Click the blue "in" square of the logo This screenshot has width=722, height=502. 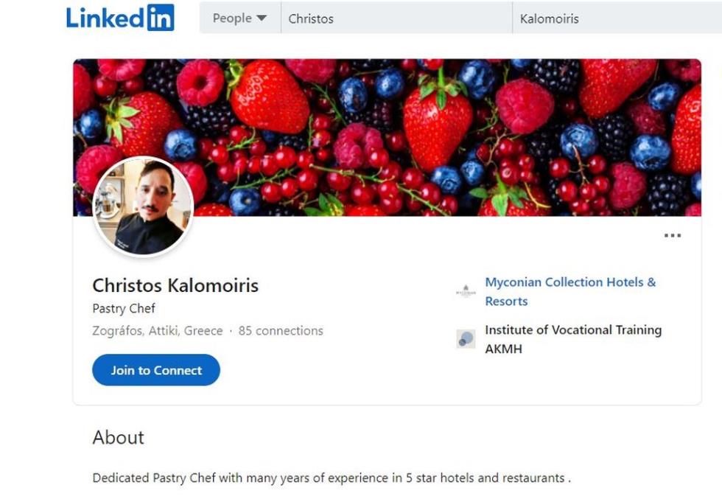click(161, 18)
